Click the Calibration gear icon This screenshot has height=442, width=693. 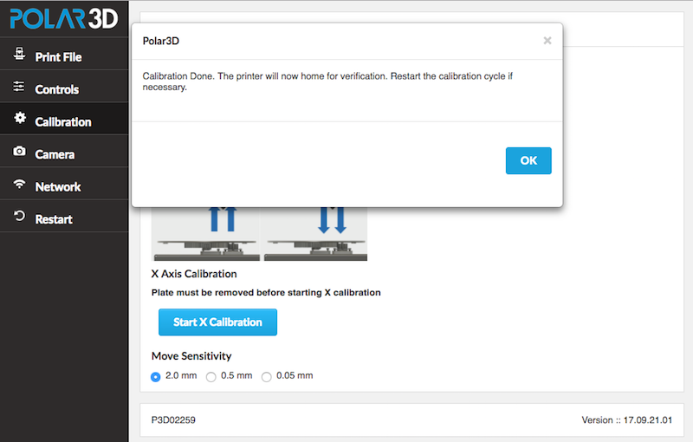tap(19, 118)
